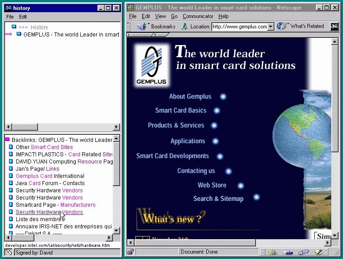Open the Netscape Go menu
This screenshot has height=259, width=343.
[174, 16]
